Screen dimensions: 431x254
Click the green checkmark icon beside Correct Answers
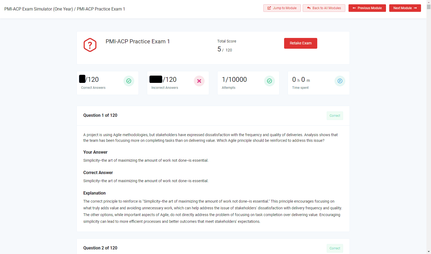point(129,81)
